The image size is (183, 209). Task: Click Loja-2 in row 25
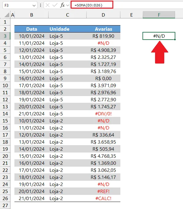point(68,192)
